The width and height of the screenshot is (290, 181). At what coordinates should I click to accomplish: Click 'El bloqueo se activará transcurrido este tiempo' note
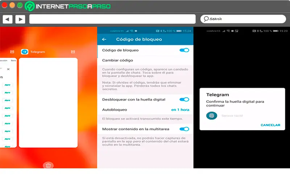pyautogui.click(x=142, y=119)
